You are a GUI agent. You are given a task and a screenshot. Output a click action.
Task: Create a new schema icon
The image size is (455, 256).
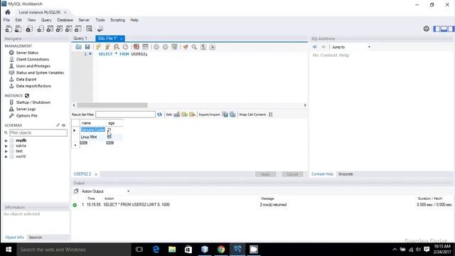click(41, 28)
